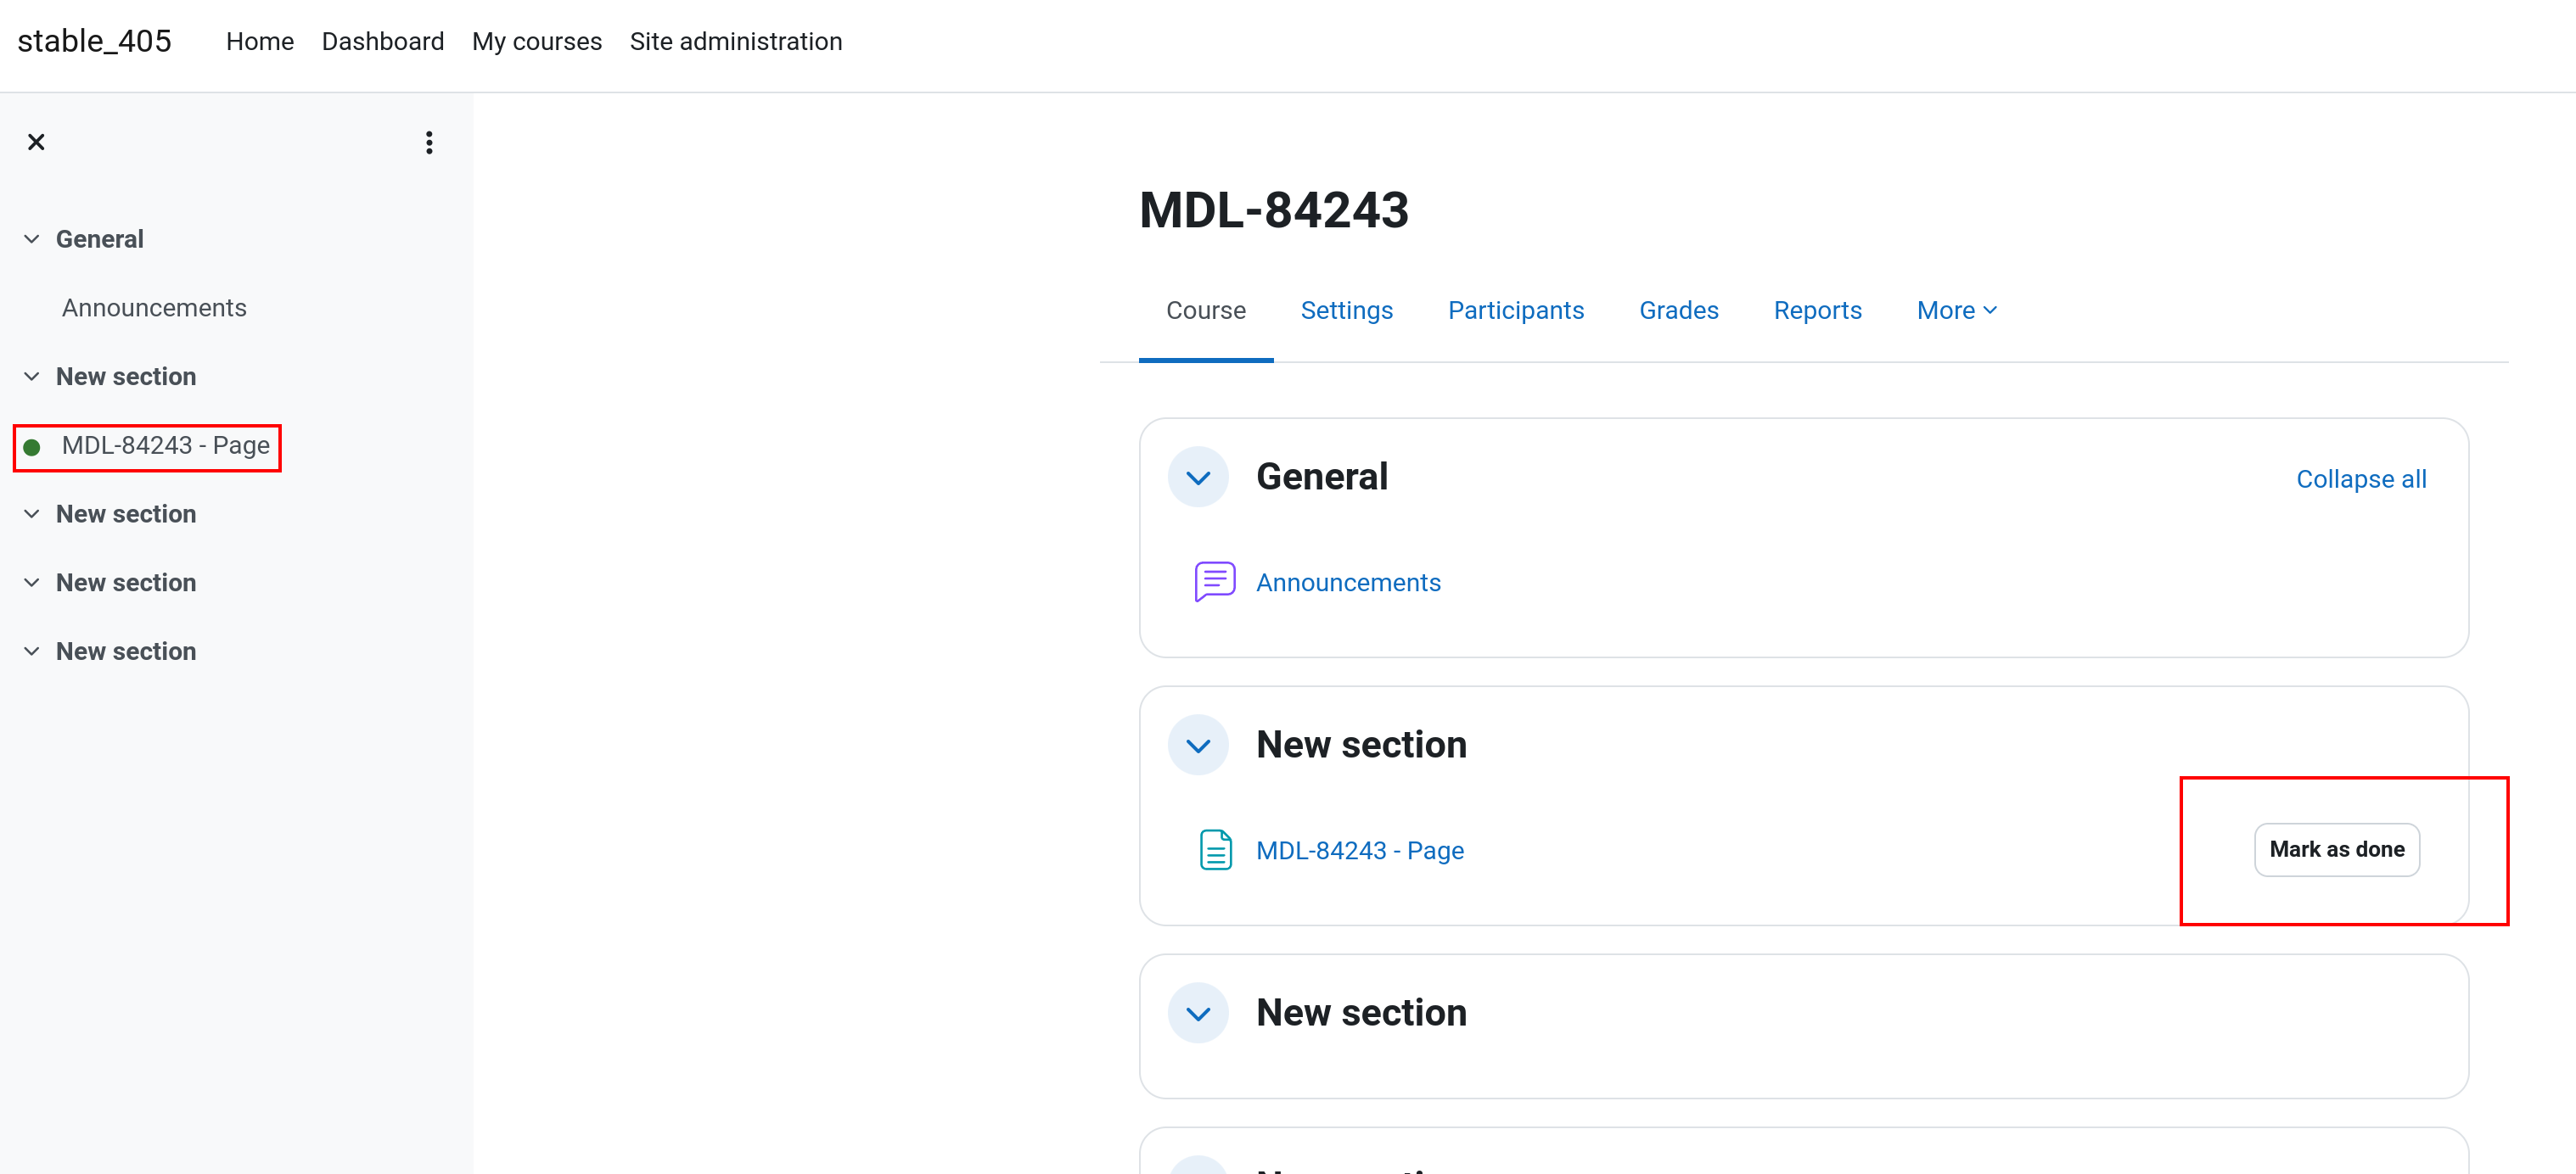Open Dashboard from top navigation

pos(383,42)
